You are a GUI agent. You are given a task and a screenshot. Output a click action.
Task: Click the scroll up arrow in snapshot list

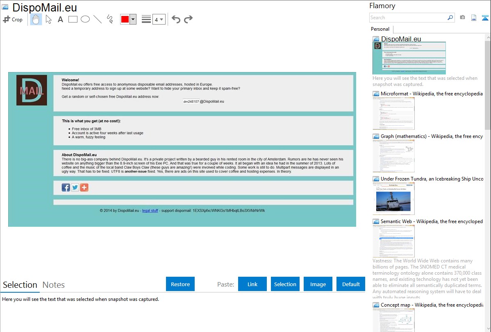pyautogui.click(x=488, y=37)
